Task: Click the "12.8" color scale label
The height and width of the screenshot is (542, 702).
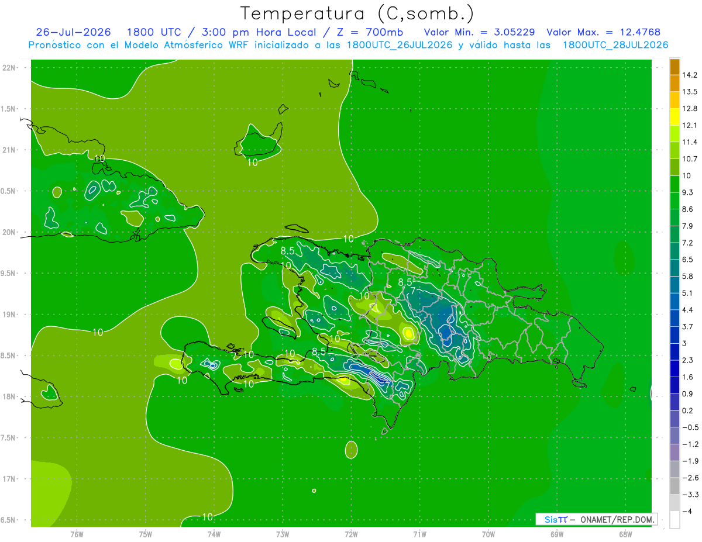Action: (x=691, y=109)
